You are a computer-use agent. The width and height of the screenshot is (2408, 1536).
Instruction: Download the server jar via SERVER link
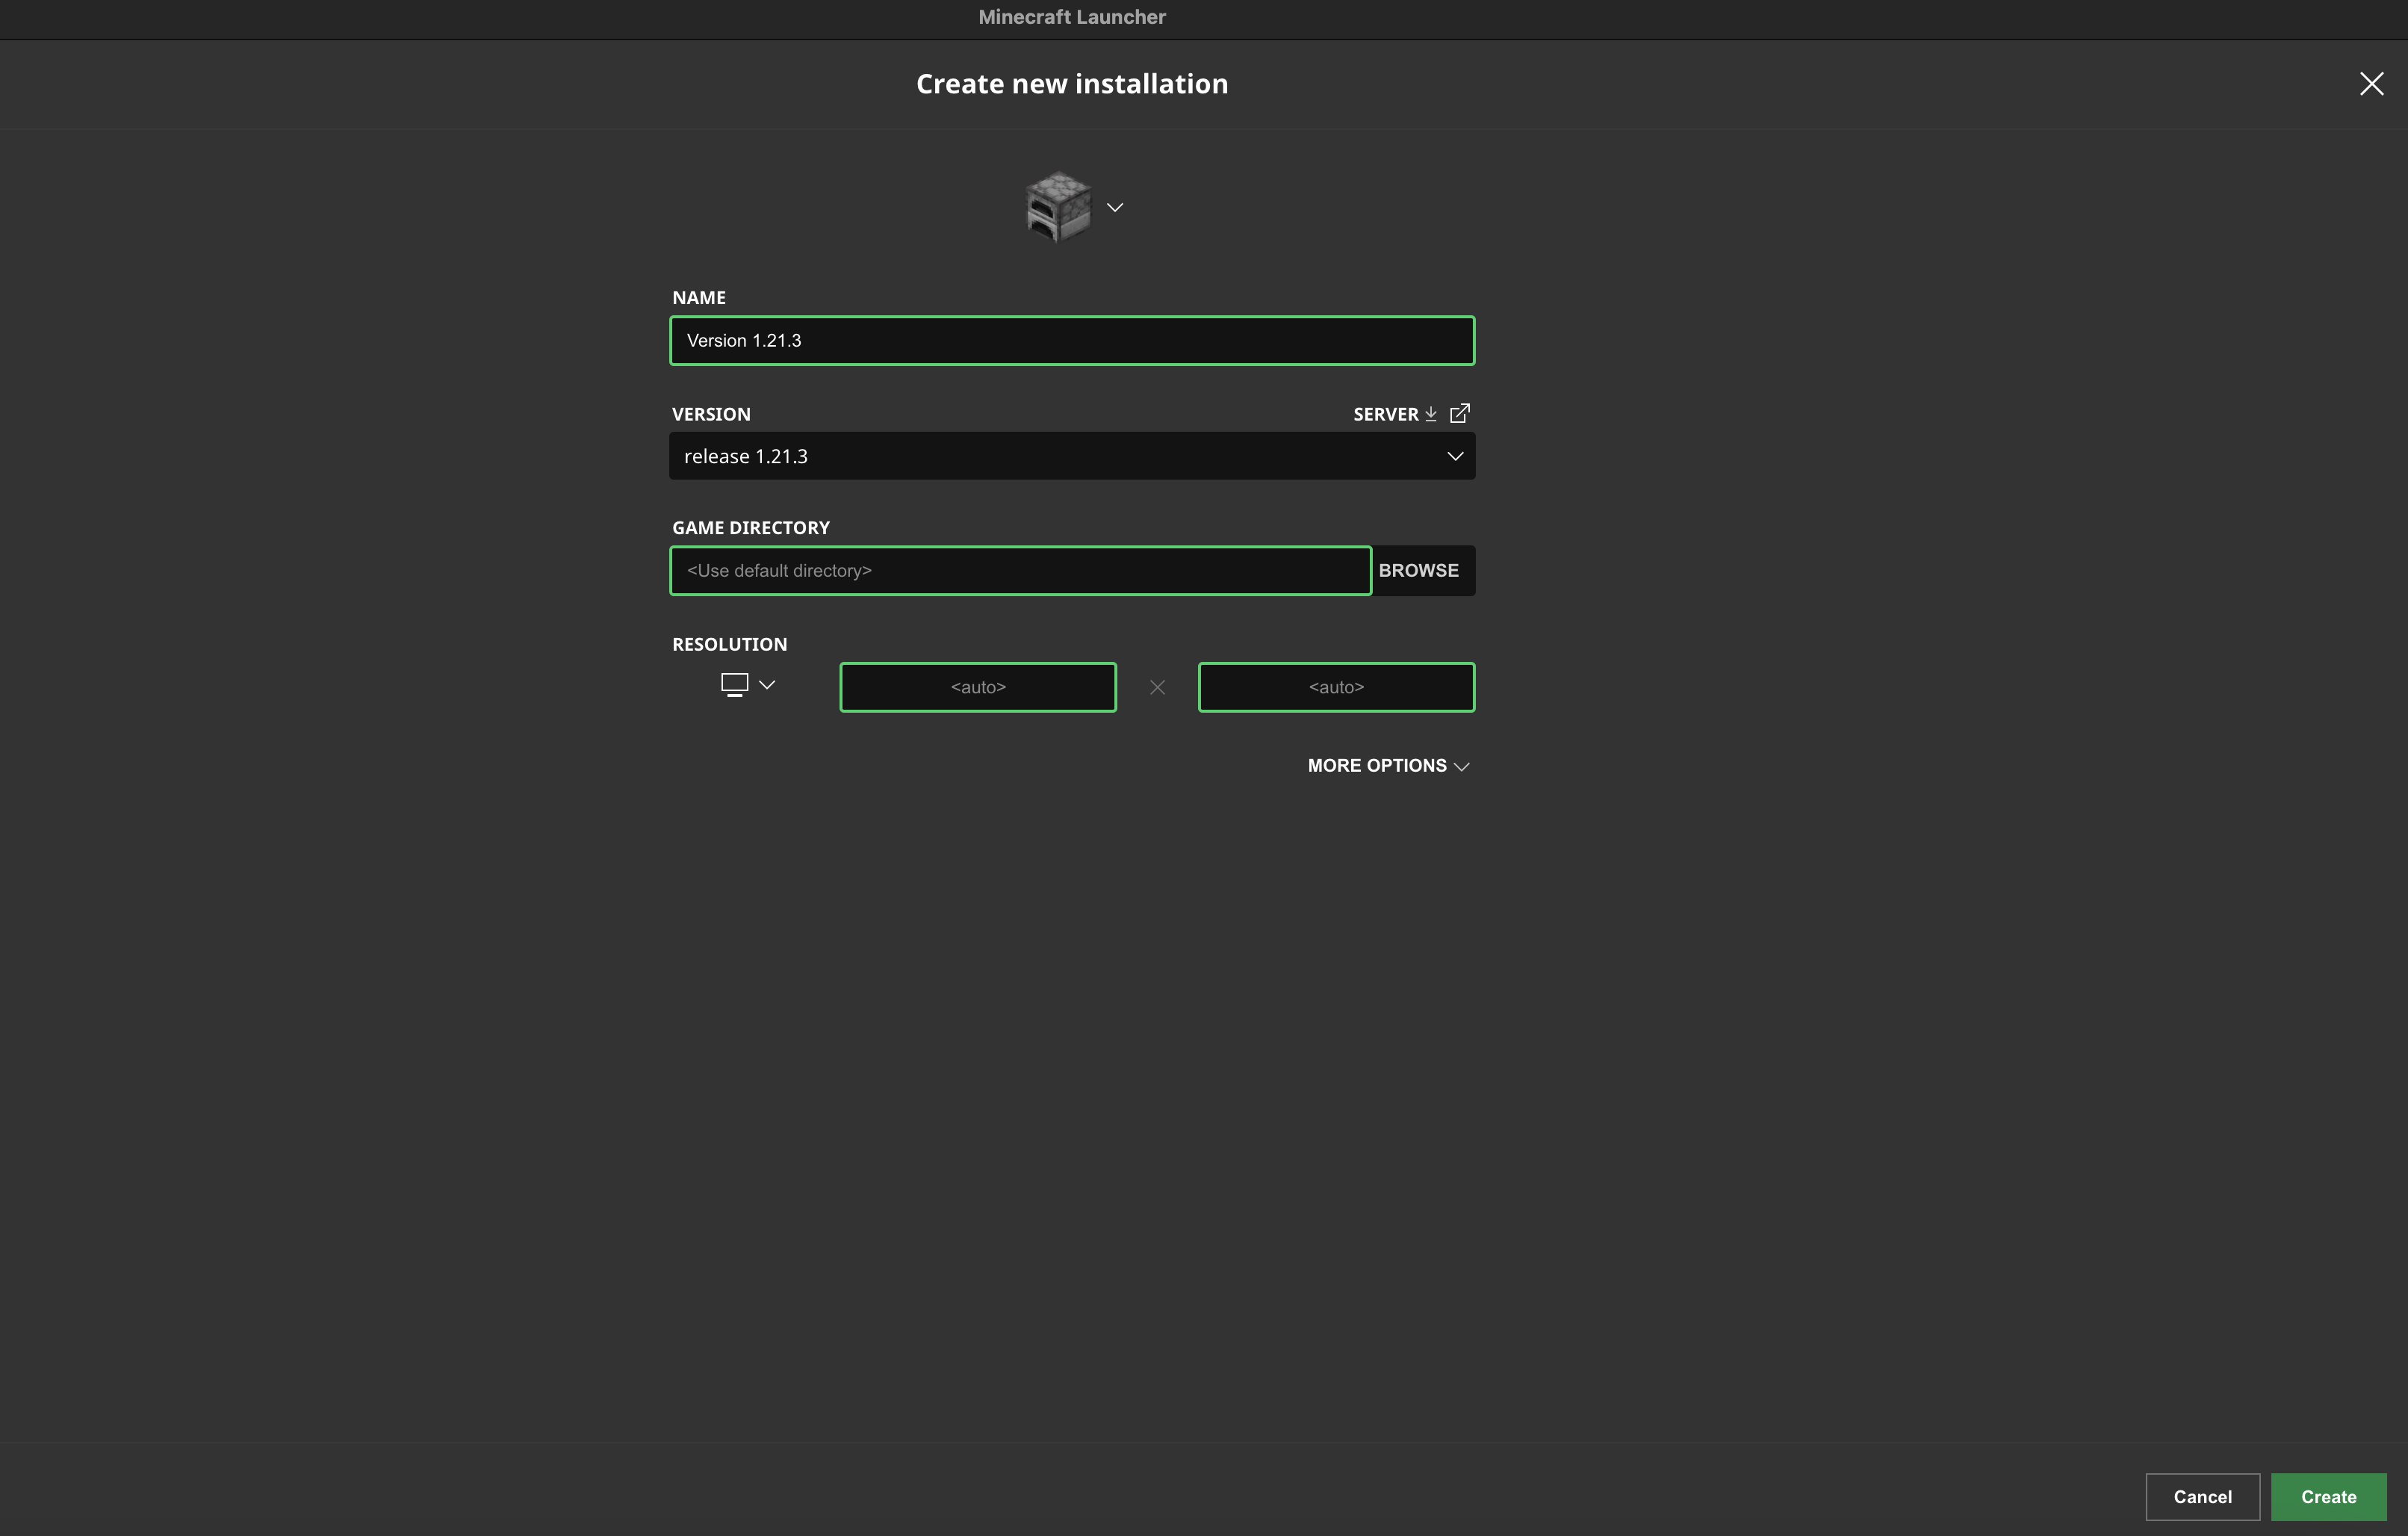pyautogui.click(x=1395, y=414)
